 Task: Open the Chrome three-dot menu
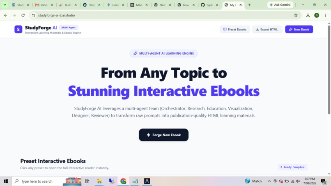tap(325, 15)
